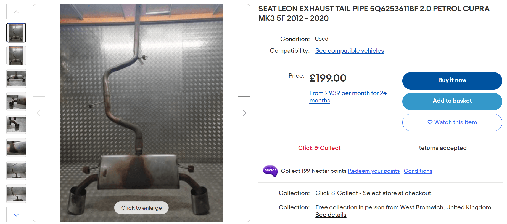
Task: Select the sixth thumbnail of the rusty silencer
Action: click(16, 147)
